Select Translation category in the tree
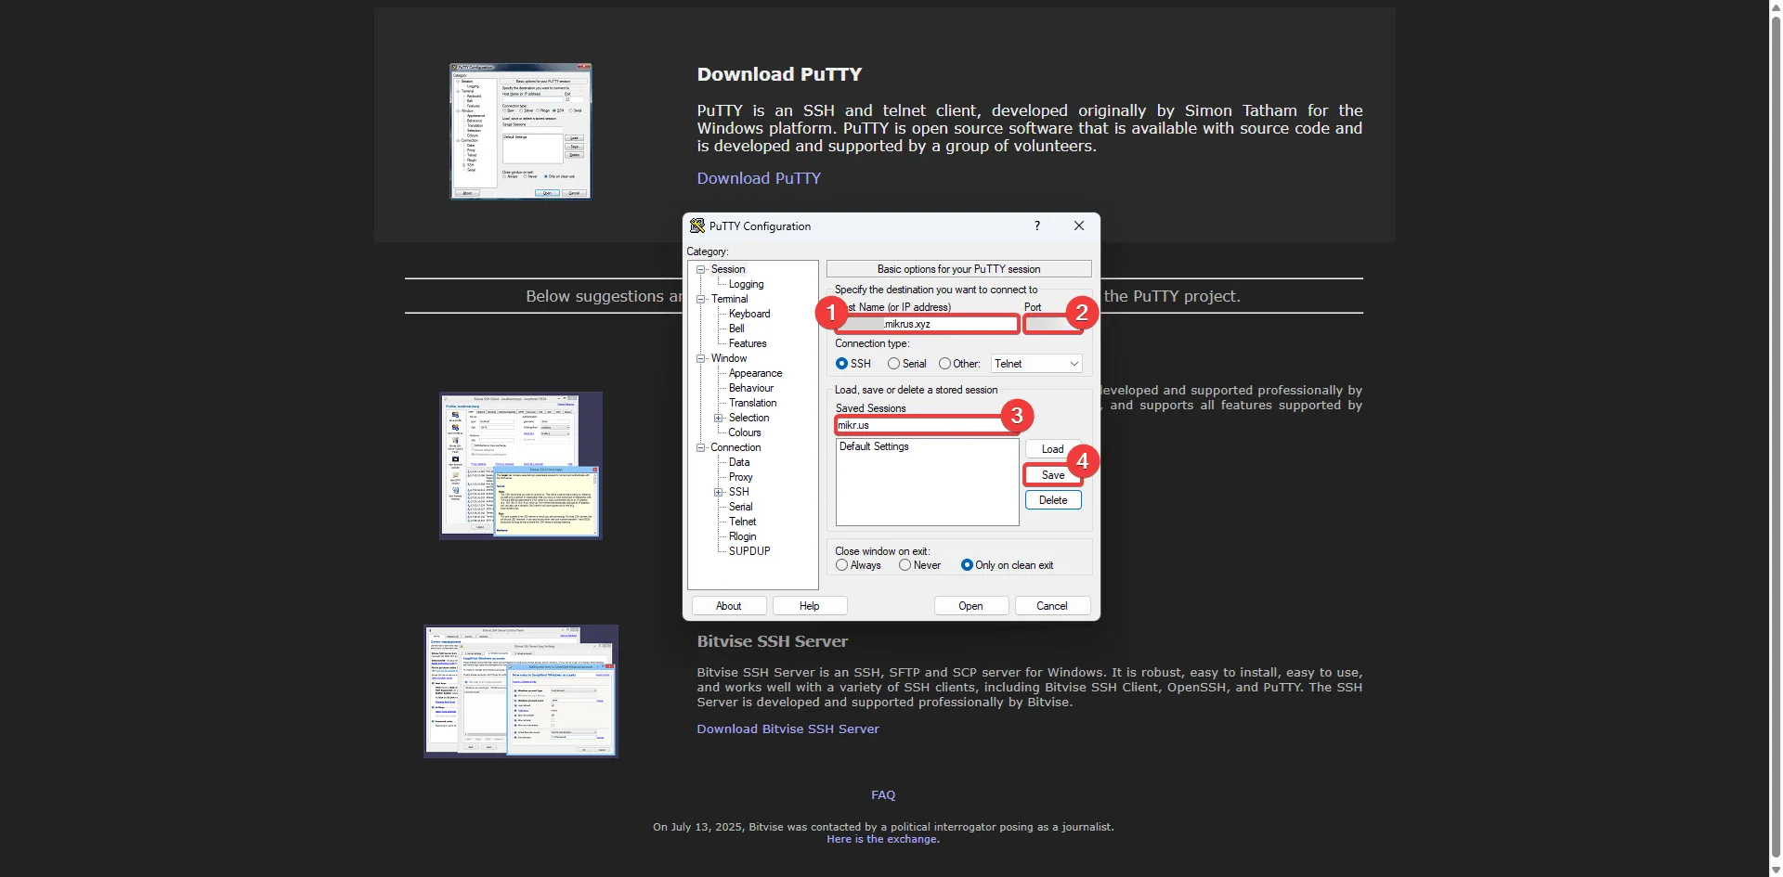The width and height of the screenshot is (1783, 877). click(x=752, y=403)
